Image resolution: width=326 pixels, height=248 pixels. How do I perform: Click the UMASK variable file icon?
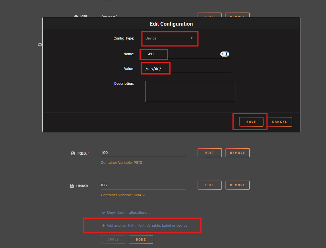72,186
